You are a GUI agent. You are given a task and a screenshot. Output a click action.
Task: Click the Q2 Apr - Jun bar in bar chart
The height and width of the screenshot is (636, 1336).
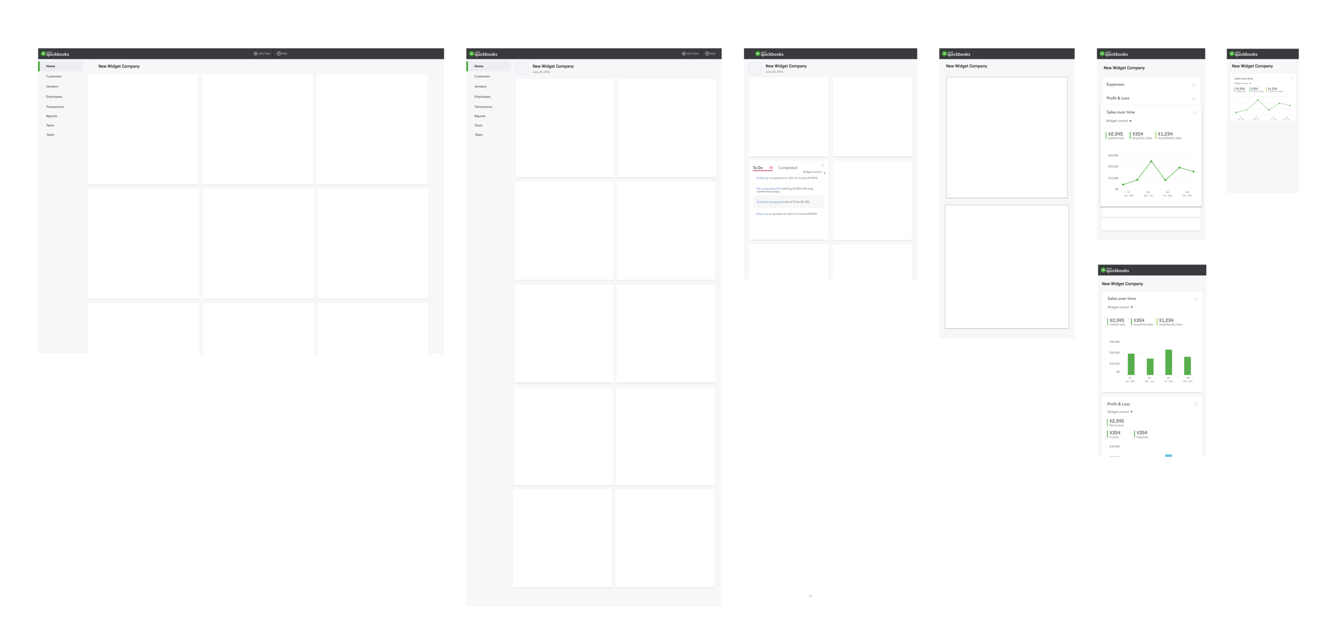(1150, 367)
